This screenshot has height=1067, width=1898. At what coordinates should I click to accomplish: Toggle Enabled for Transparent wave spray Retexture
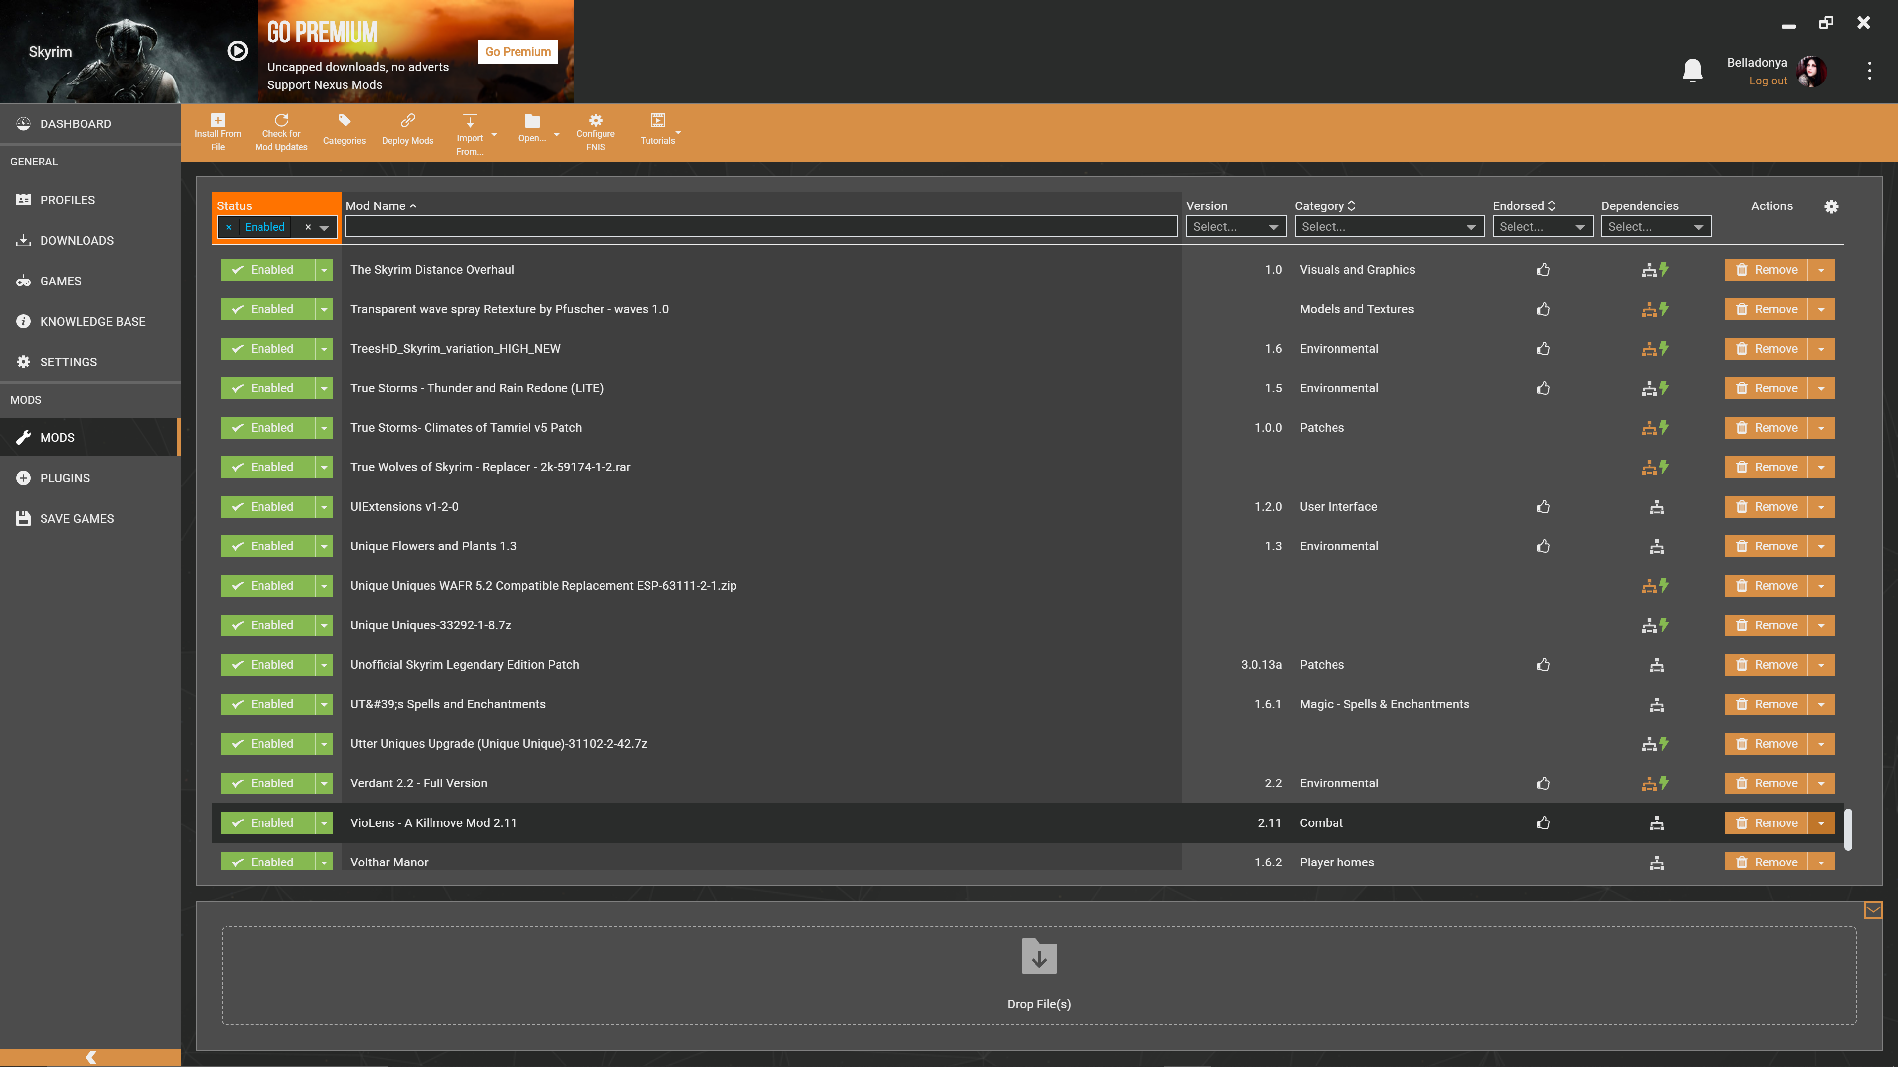coord(267,309)
